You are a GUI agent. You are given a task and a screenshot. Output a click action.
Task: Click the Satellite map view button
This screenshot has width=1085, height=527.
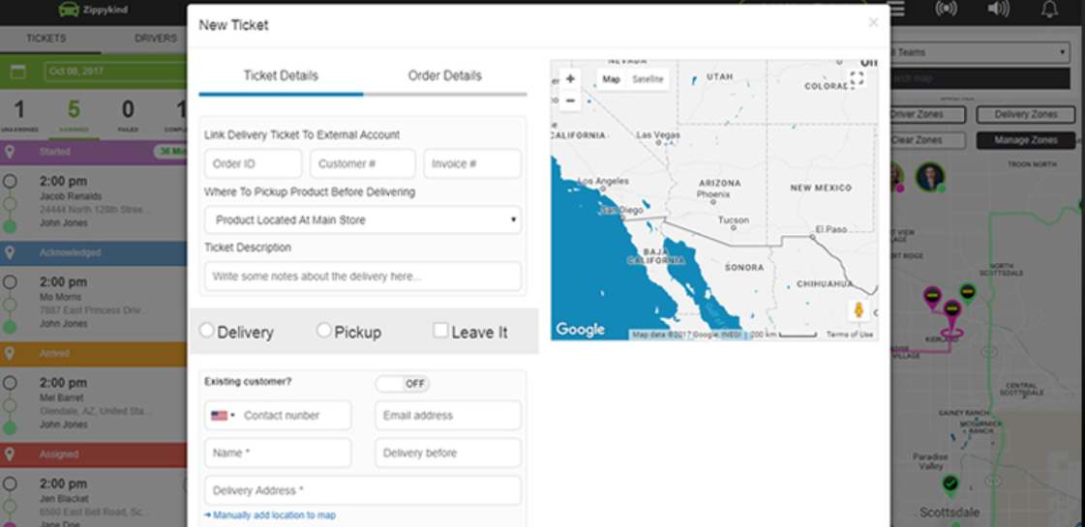648,79
